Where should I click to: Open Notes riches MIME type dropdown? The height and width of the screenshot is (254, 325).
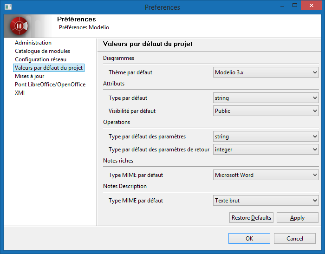tap(266, 175)
